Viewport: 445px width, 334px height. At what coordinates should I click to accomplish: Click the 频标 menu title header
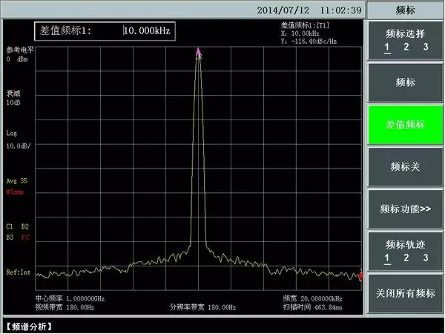405,10
